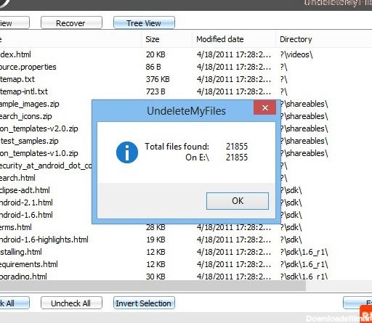Click the Invert Selection button
The width and height of the screenshot is (372, 323).
tap(144, 303)
